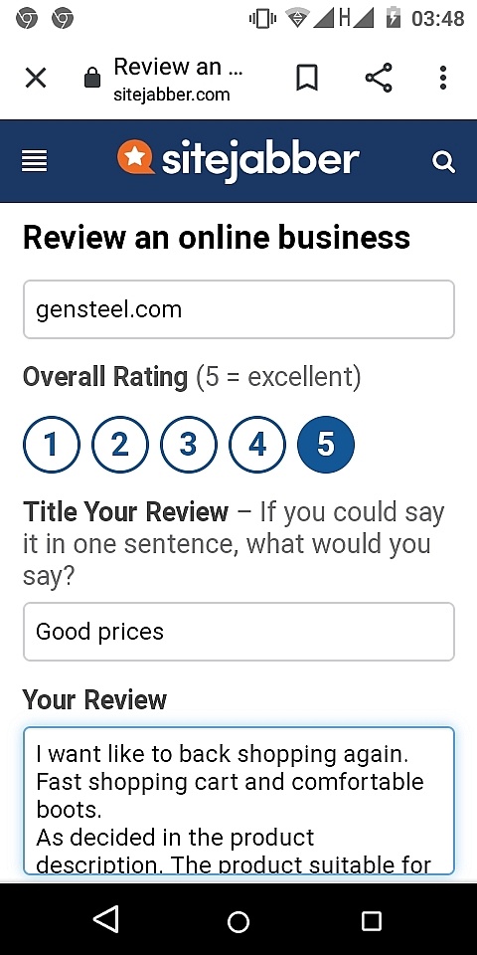477x955 pixels.
Task: Focus the Your Review text area
Action: pos(238,801)
